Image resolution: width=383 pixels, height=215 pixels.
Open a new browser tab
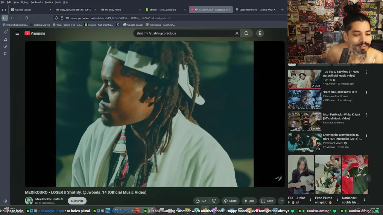(282, 10)
